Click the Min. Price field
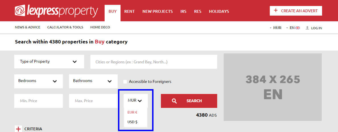Screen dimensions: 338x132 (x=38, y=101)
